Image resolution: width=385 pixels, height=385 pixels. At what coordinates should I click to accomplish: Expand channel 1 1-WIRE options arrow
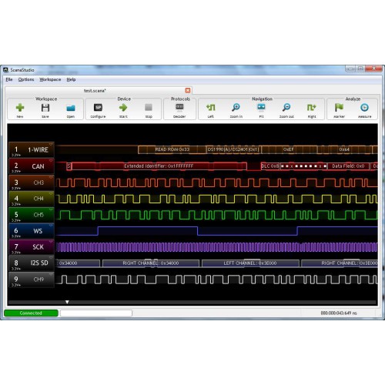[51, 144]
